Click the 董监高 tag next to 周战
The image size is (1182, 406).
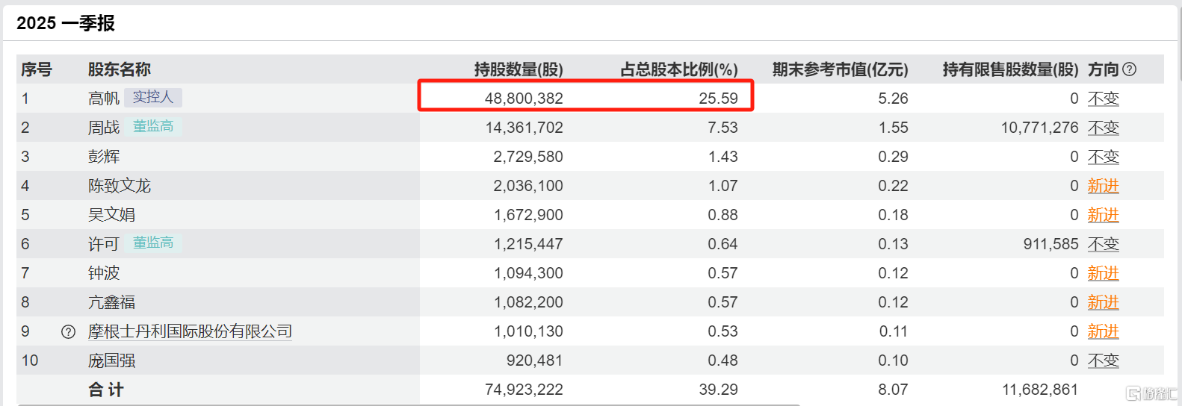(x=153, y=126)
